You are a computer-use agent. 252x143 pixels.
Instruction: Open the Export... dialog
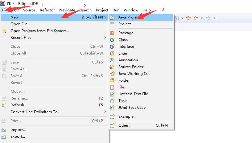tap(54, 137)
